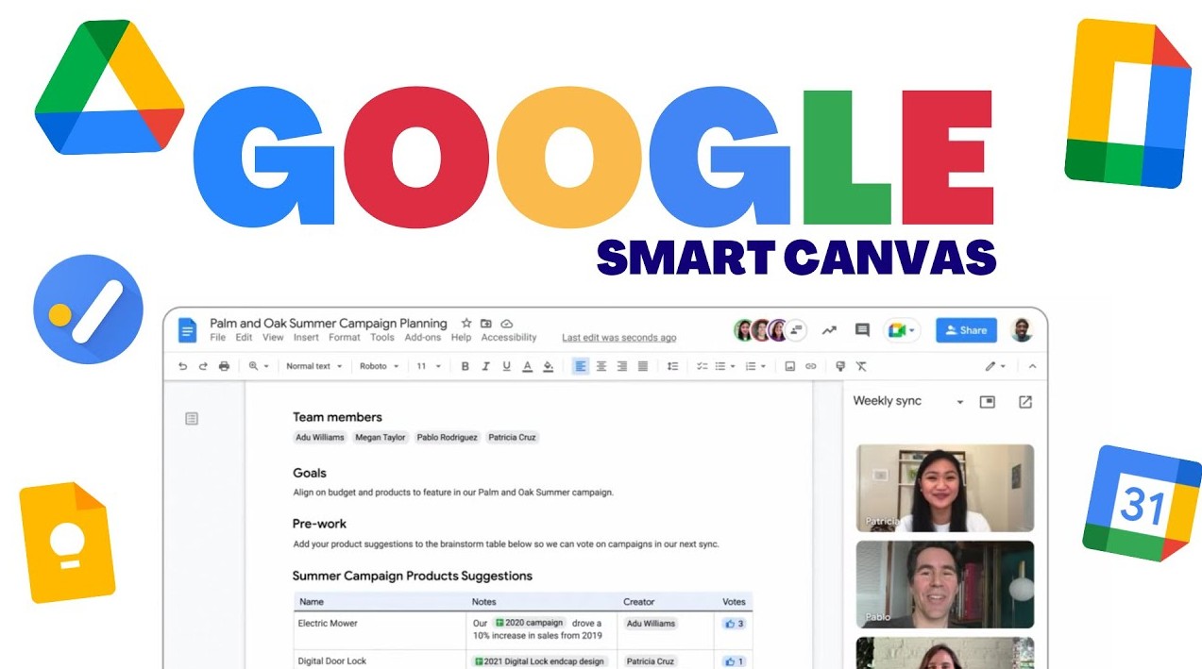1202x669 pixels.
Task: Open the highlight color picker
Action: tap(548, 366)
